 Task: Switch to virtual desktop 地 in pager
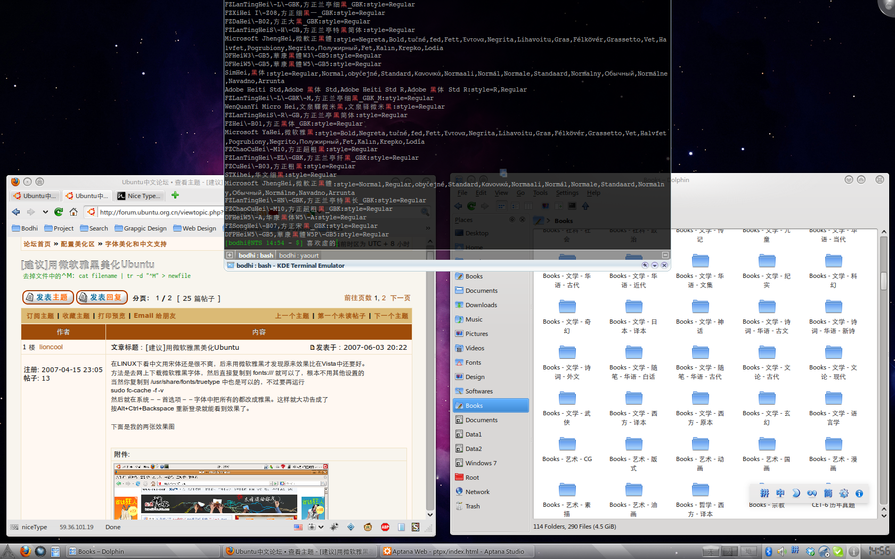[x=748, y=552]
